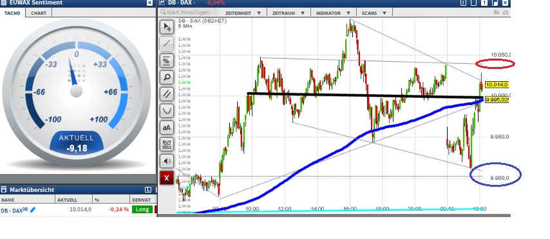Open the ZEITEINHEIT dropdown

(243, 13)
